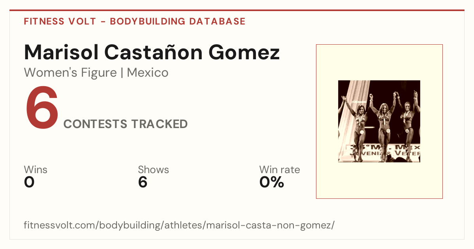Click the Bodybuilding Database text in header

pos(178,21)
